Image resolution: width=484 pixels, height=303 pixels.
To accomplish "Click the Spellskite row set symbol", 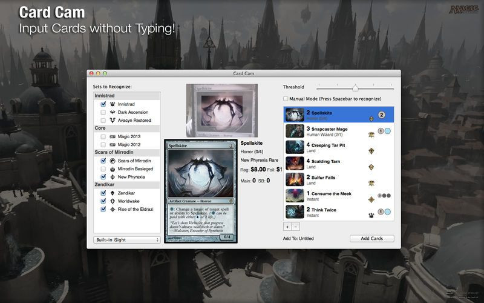I will [371, 119].
